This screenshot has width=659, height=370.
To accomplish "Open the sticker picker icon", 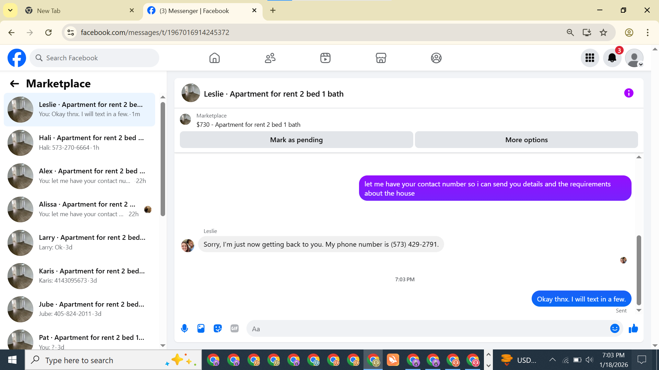I will click(218, 329).
